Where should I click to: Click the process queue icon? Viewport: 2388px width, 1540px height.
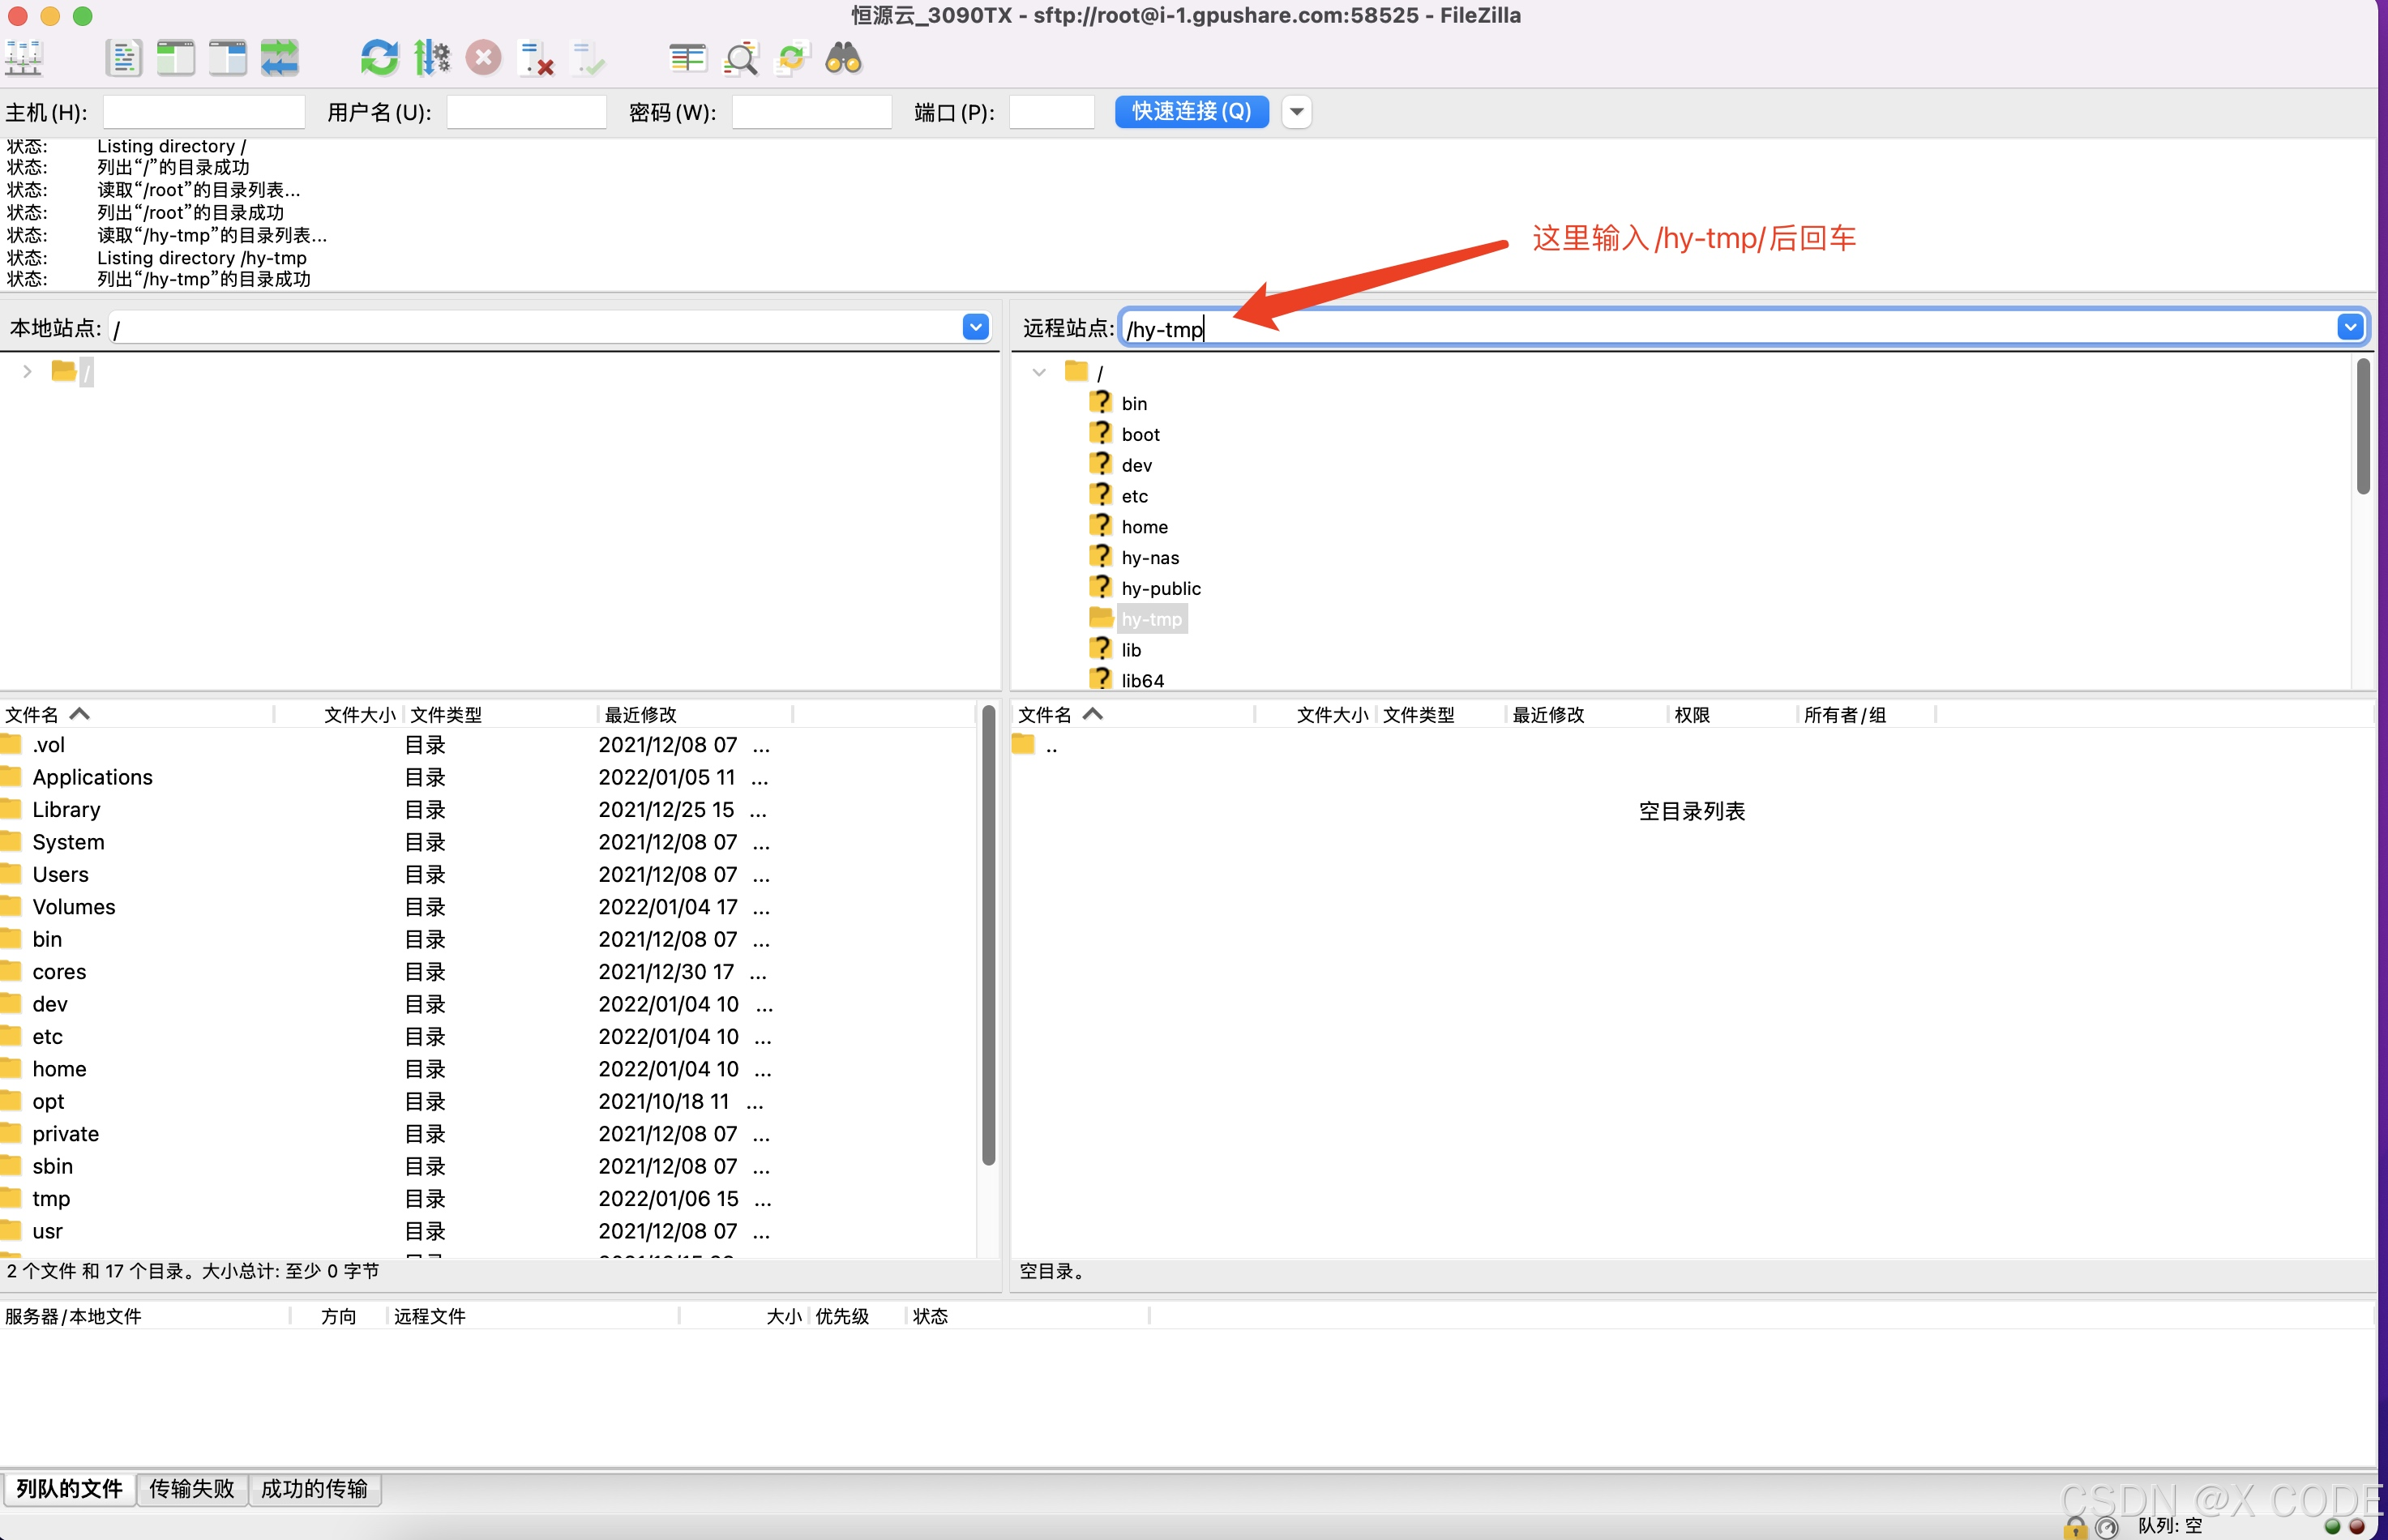point(431,58)
